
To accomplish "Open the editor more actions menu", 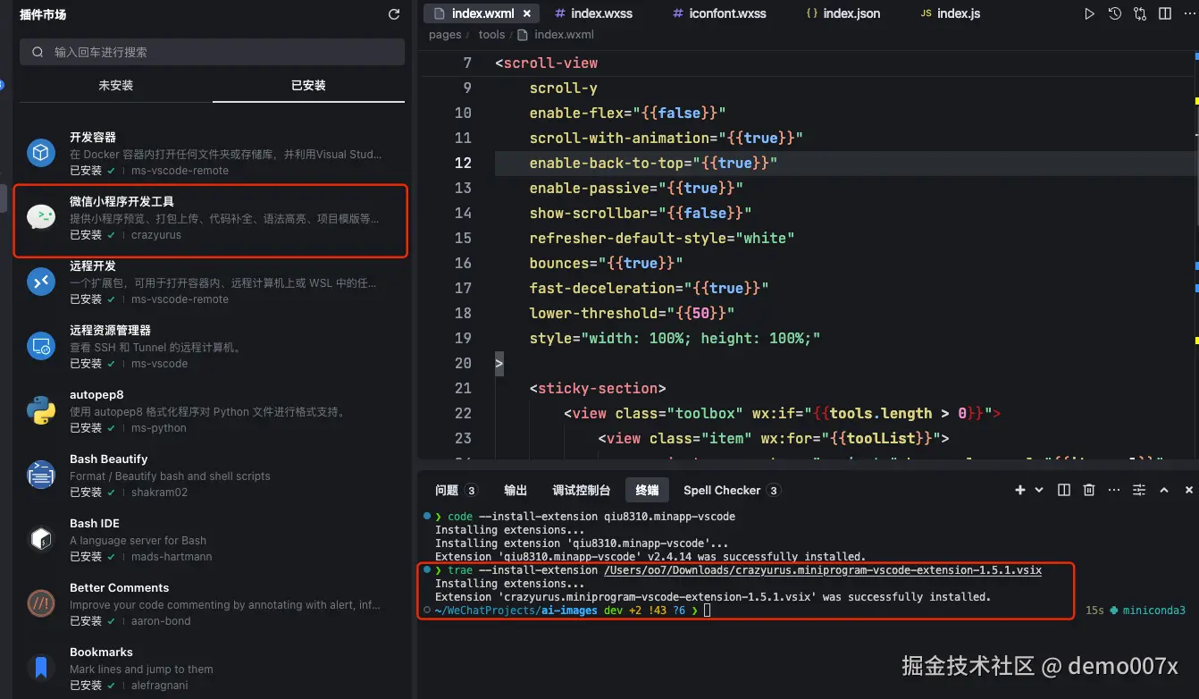I will (x=1188, y=13).
